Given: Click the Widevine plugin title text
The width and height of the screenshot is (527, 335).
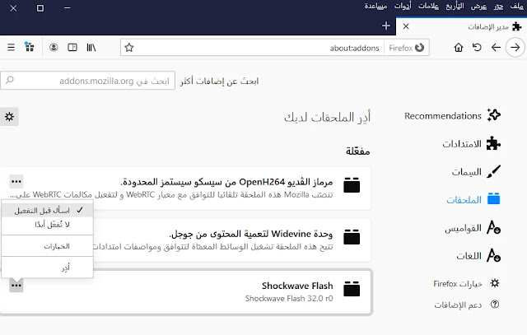Looking at the screenshot, I should click(250, 234).
